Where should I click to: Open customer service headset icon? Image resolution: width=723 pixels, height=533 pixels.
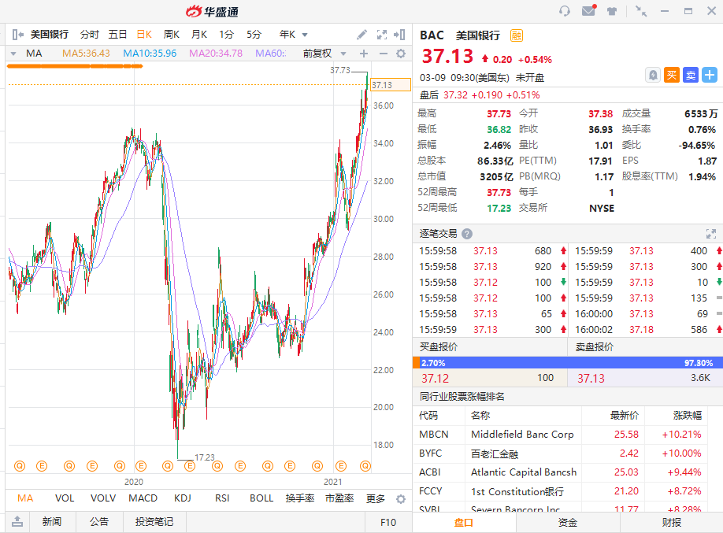tap(565, 11)
